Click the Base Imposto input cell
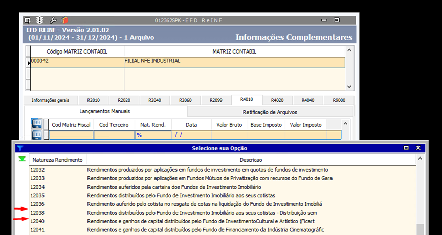Screen dimensions: 442x235 (x=267, y=135)
